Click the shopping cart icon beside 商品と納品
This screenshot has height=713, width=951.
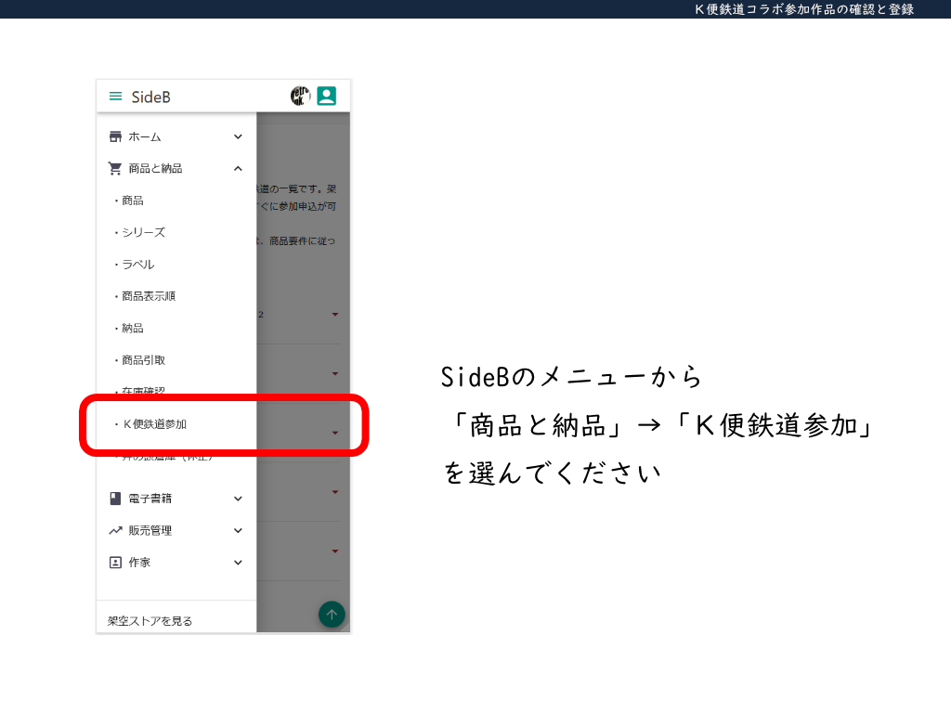coord(114,168)
